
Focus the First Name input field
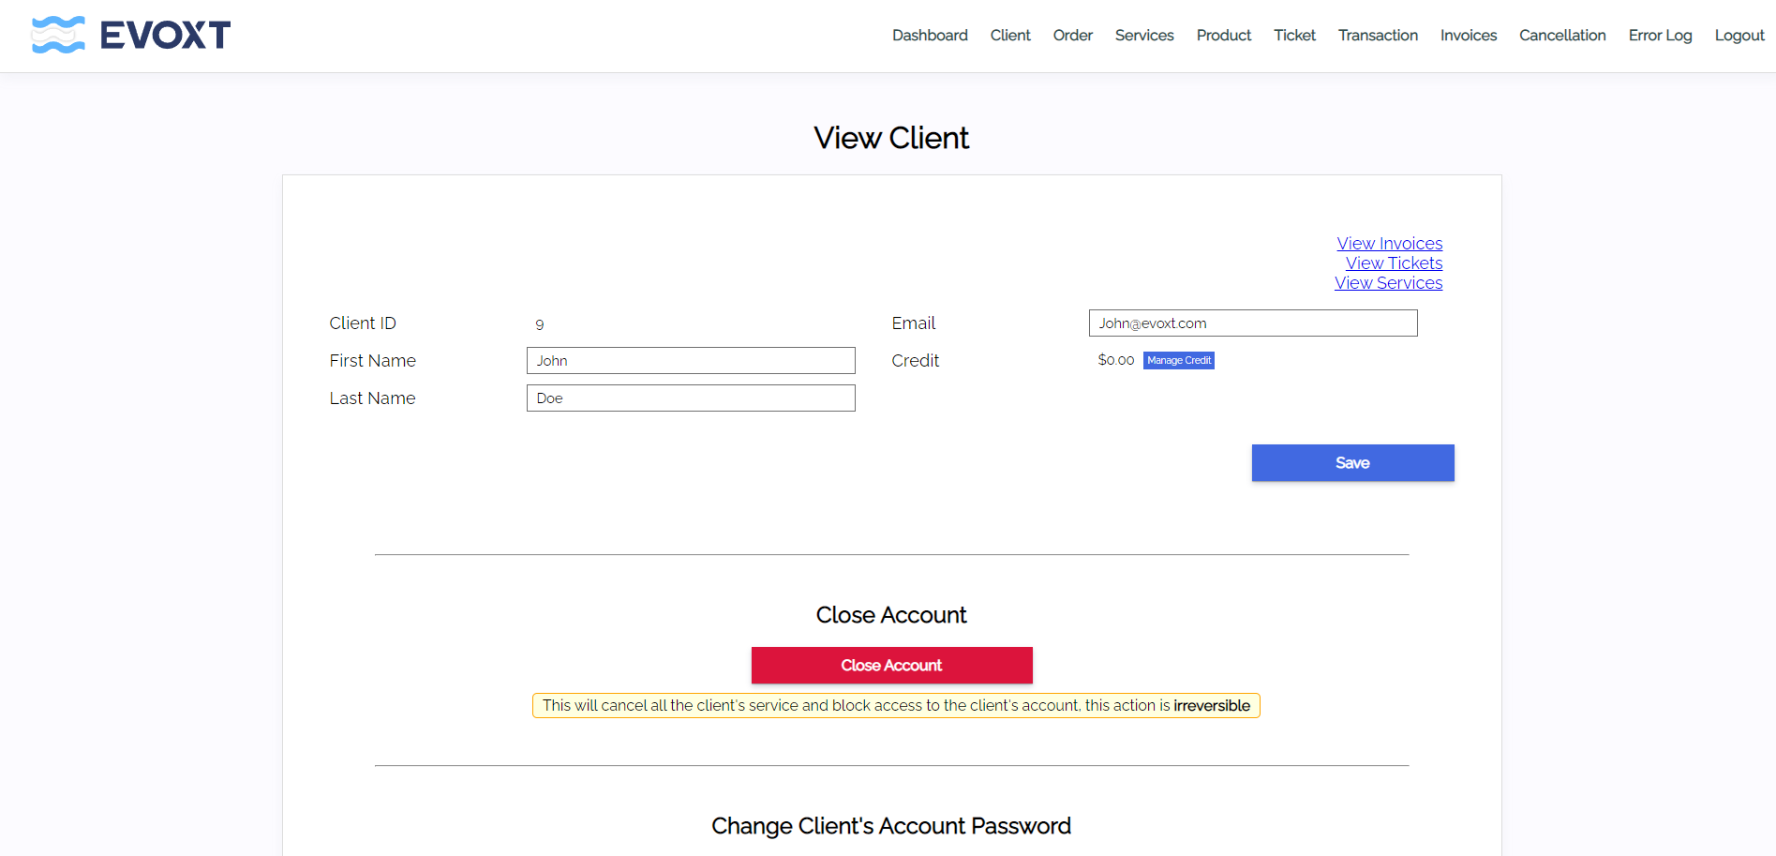pos(690,361)
